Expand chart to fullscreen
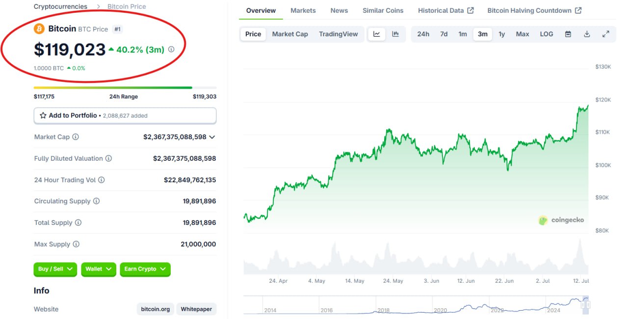This screenshot has height=319, width=628. pos(606,34)
